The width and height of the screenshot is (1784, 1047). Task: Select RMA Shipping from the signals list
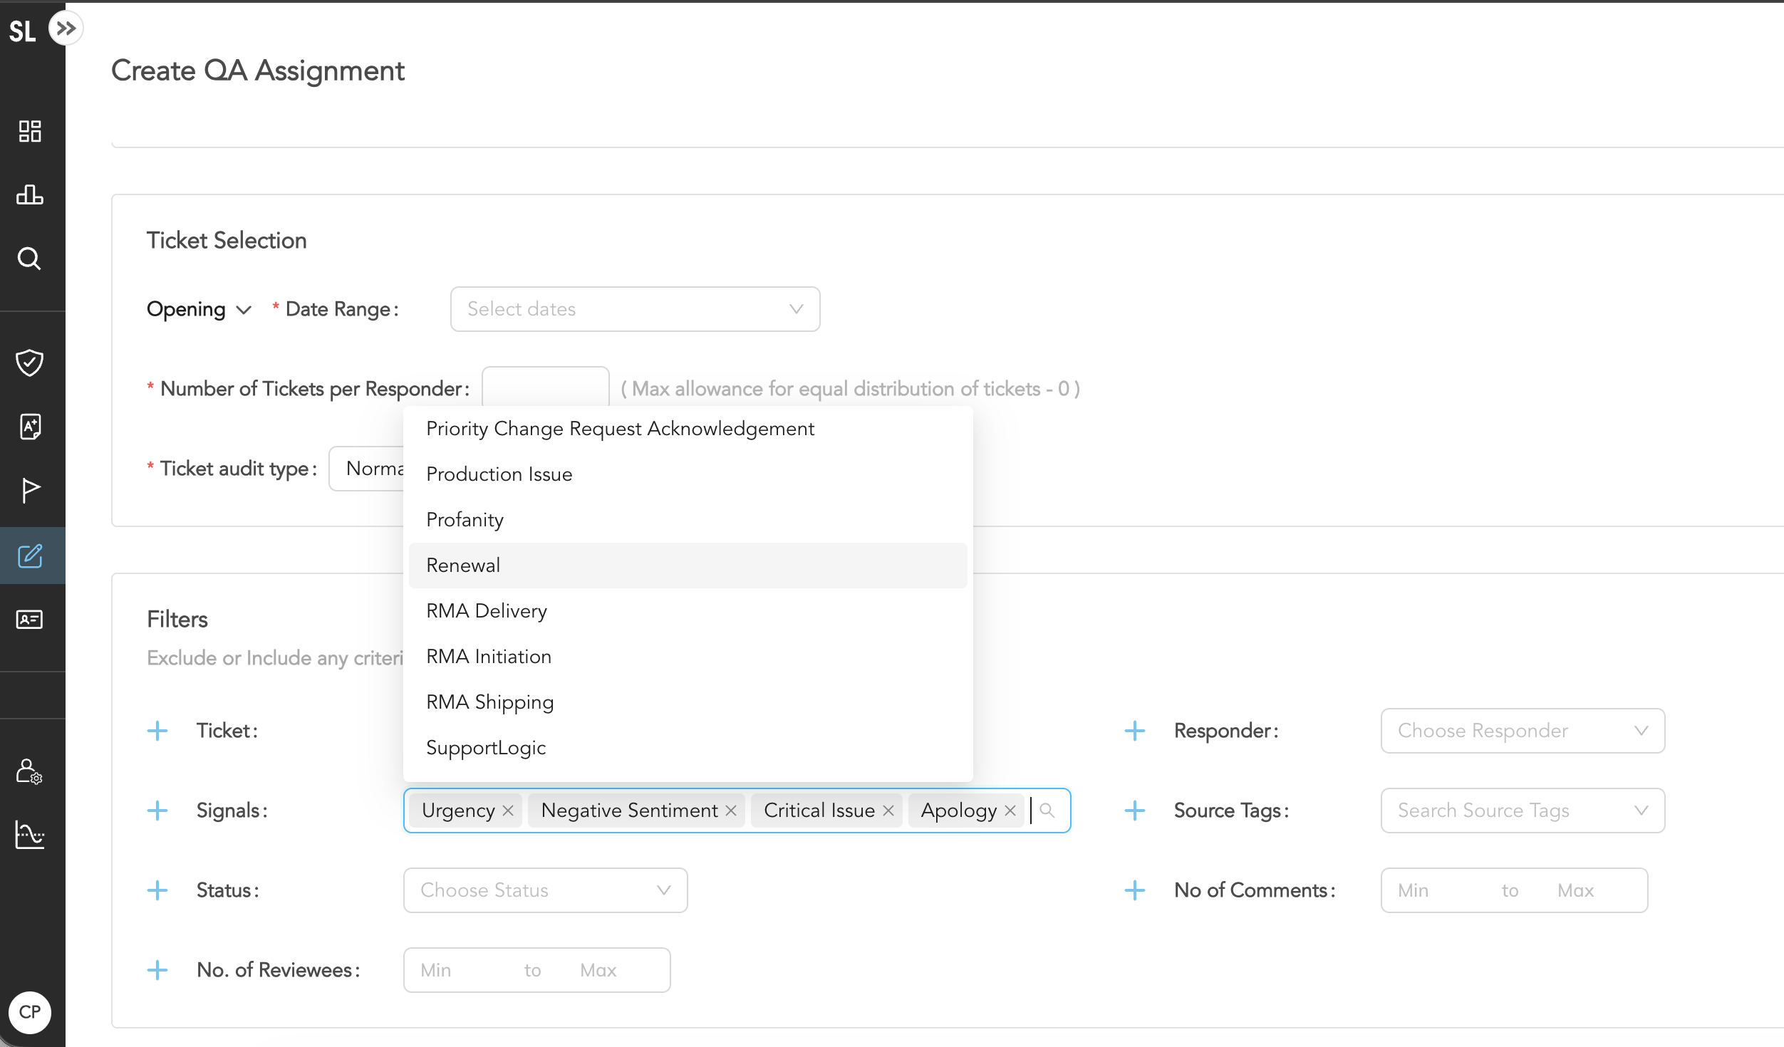[x=490, y=702]
